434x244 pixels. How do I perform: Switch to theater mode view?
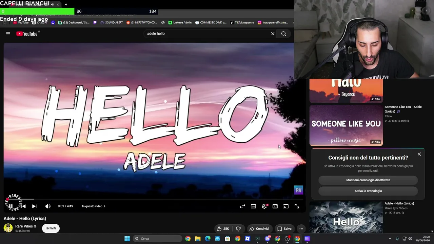point(275,206)
